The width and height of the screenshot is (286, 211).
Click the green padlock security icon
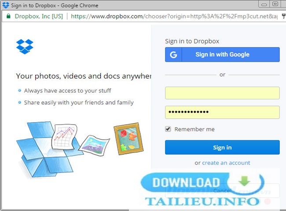click(8, 16)
